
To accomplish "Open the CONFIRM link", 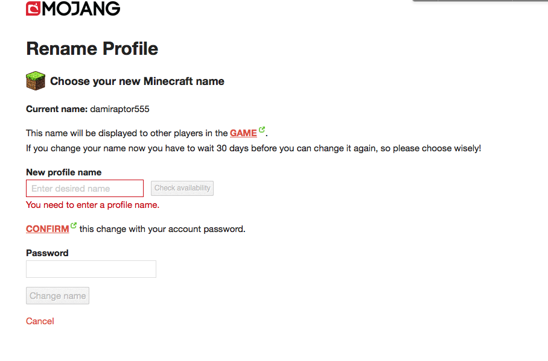I will coord(48,228).
